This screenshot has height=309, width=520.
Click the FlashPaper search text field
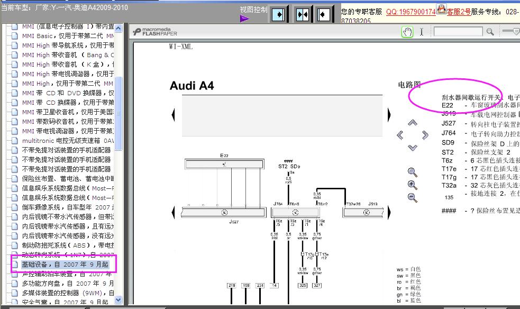458,32
